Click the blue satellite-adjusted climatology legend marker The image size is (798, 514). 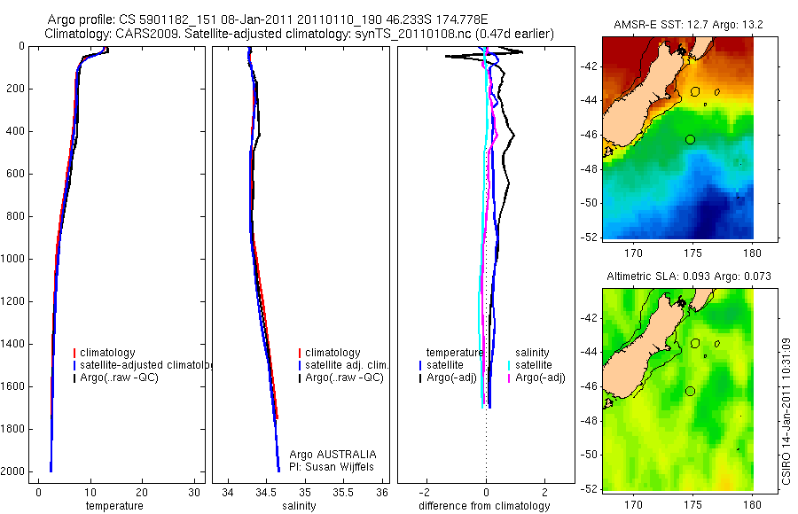[74, 365]
